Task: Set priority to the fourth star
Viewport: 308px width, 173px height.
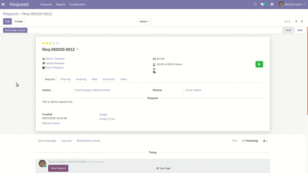Action: coord(54,43)
